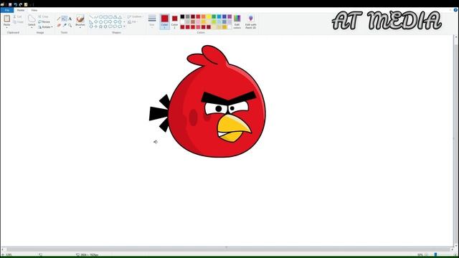The image size is (459, 258).
Task: Click the Select tool icon
Action: [x=32, y=19]
